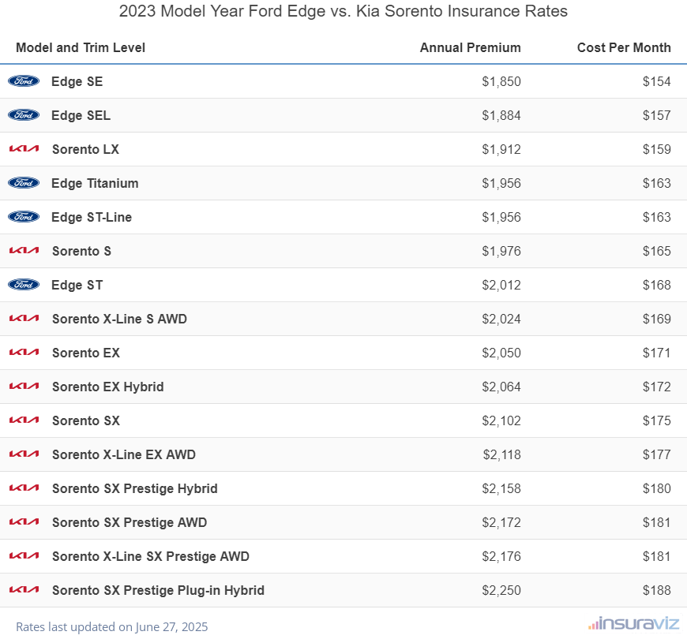Screen dimensions: 687x639
Task: Click the Ford logo beside Edge ST-Line
Action: click(24, 217)
